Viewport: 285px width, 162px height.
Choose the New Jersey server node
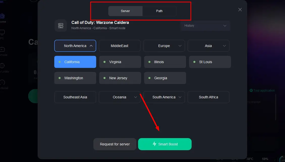pyautogui.click(x=120, y=78)
